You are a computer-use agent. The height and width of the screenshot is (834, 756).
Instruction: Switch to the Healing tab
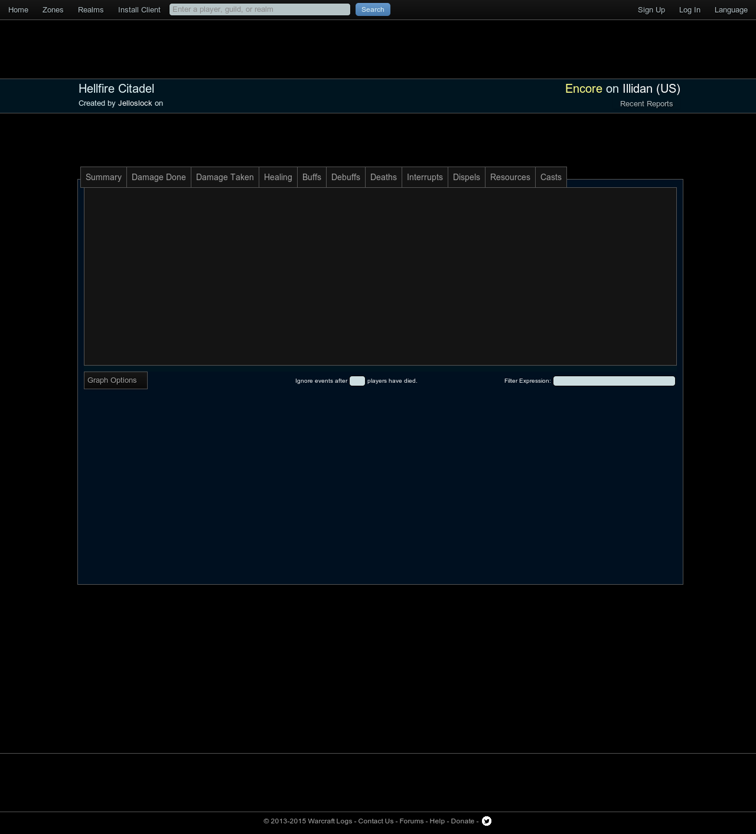pyautogui.click(x=278, y=177)
